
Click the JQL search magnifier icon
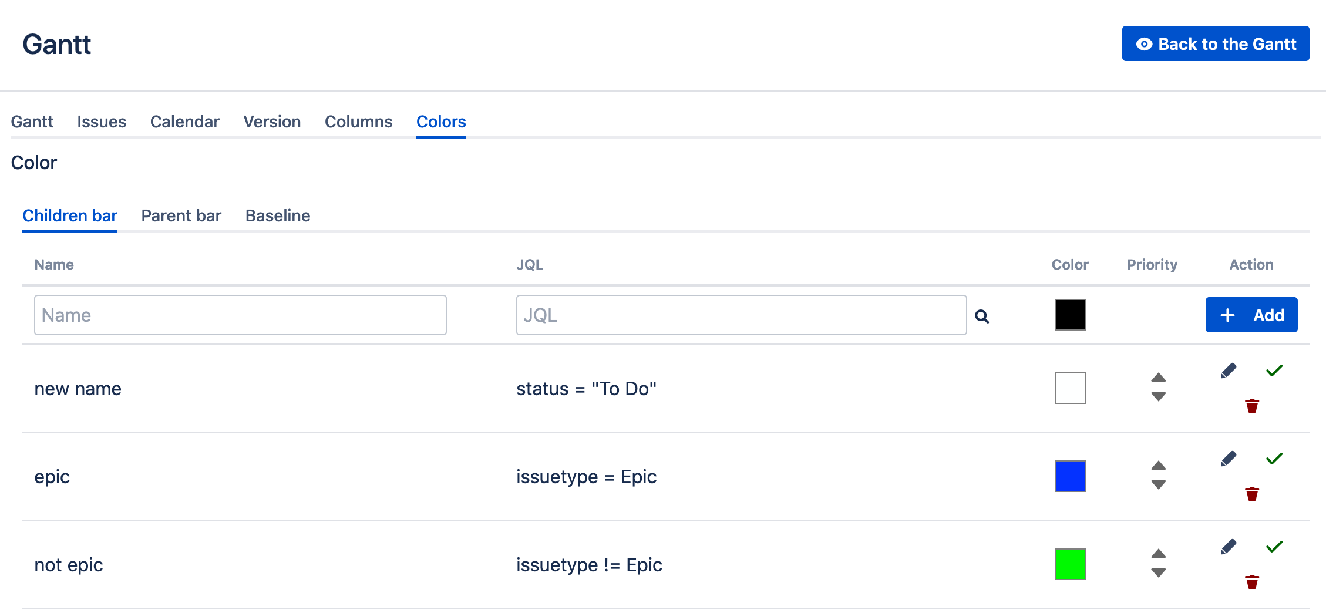982,316
